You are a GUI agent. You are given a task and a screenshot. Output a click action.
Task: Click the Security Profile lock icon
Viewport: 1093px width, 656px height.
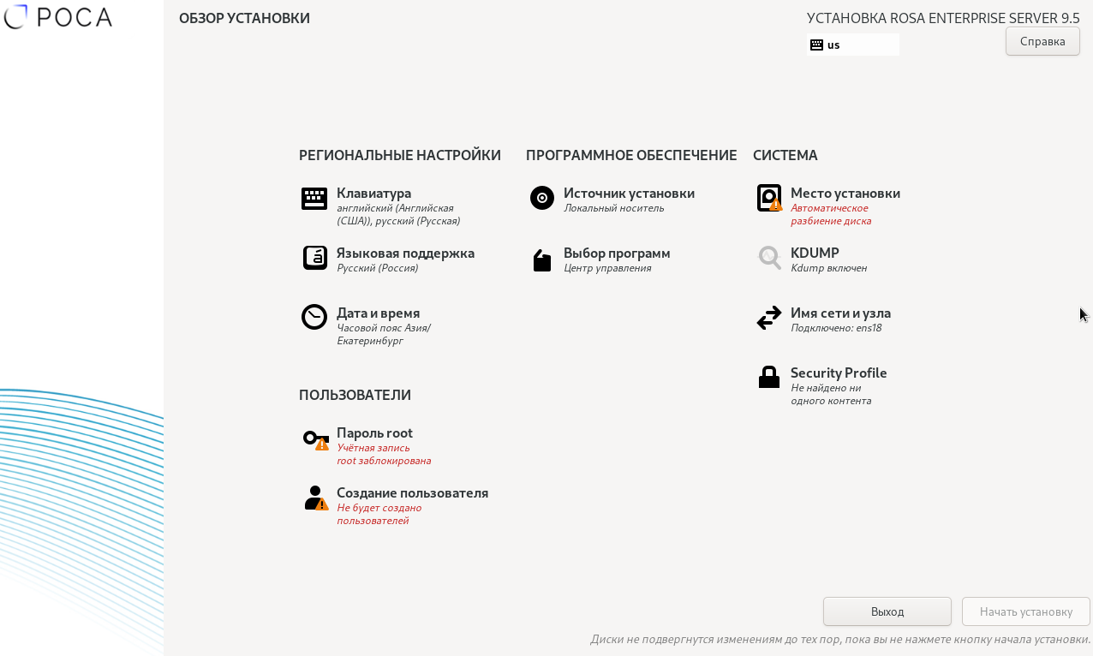[769, 377]
